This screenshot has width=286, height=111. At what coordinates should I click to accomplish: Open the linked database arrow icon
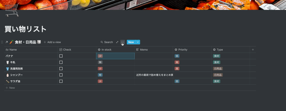point(7,42)
